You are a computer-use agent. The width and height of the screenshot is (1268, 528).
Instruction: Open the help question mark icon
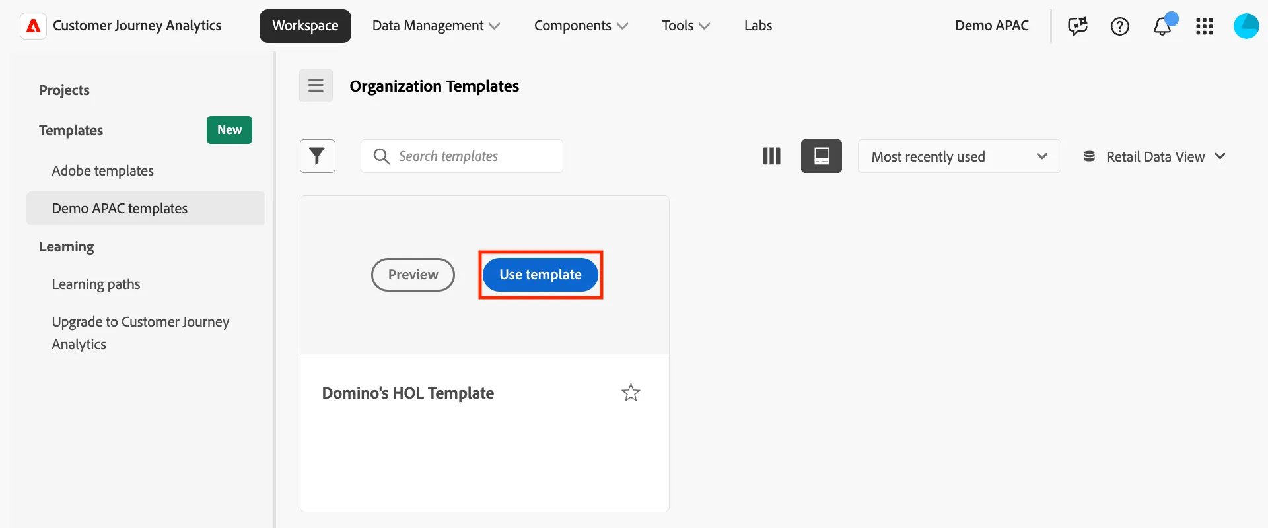tap(1120, 26)
